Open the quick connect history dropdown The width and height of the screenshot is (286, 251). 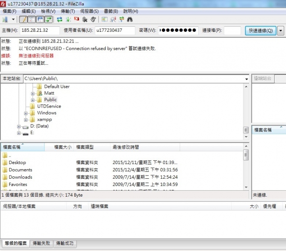click(280, 31)
